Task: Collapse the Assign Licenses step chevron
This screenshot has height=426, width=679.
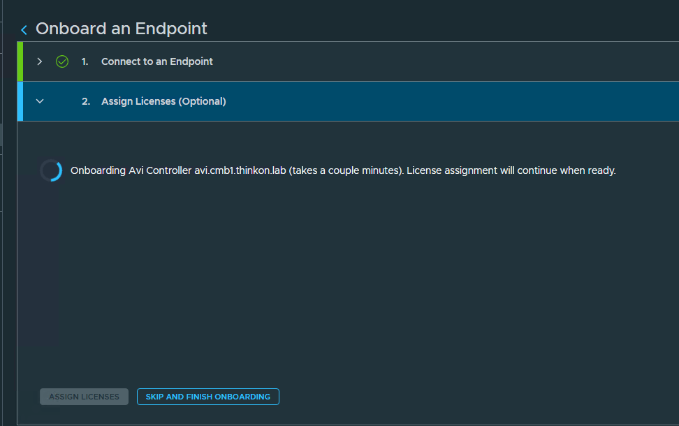Action: pos(40,101)
